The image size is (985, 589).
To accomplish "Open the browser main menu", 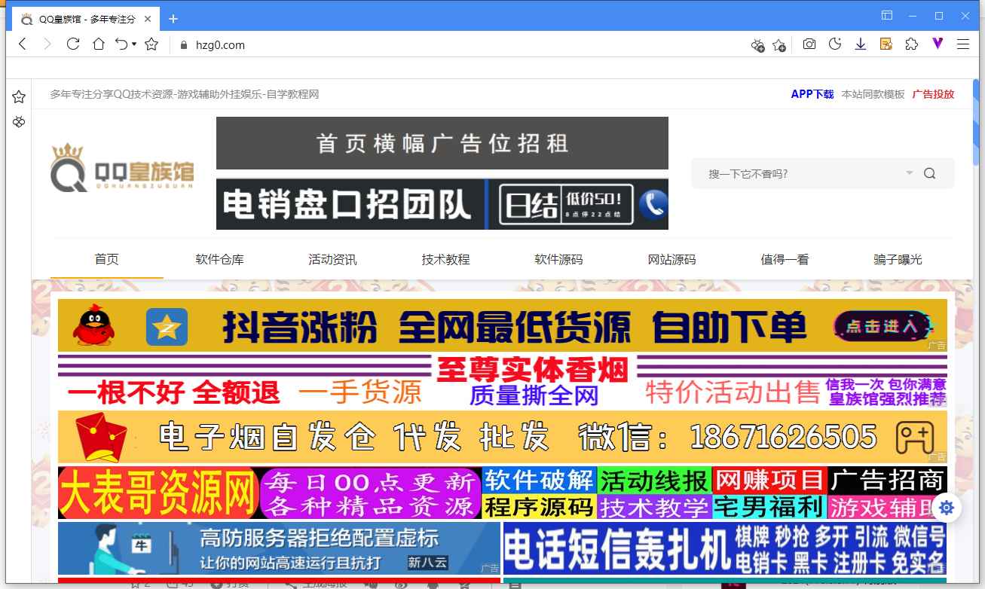I will 963,44.
